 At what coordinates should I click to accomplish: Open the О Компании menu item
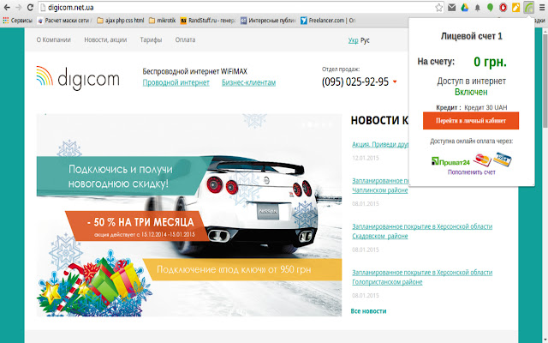tap(53, 39)
